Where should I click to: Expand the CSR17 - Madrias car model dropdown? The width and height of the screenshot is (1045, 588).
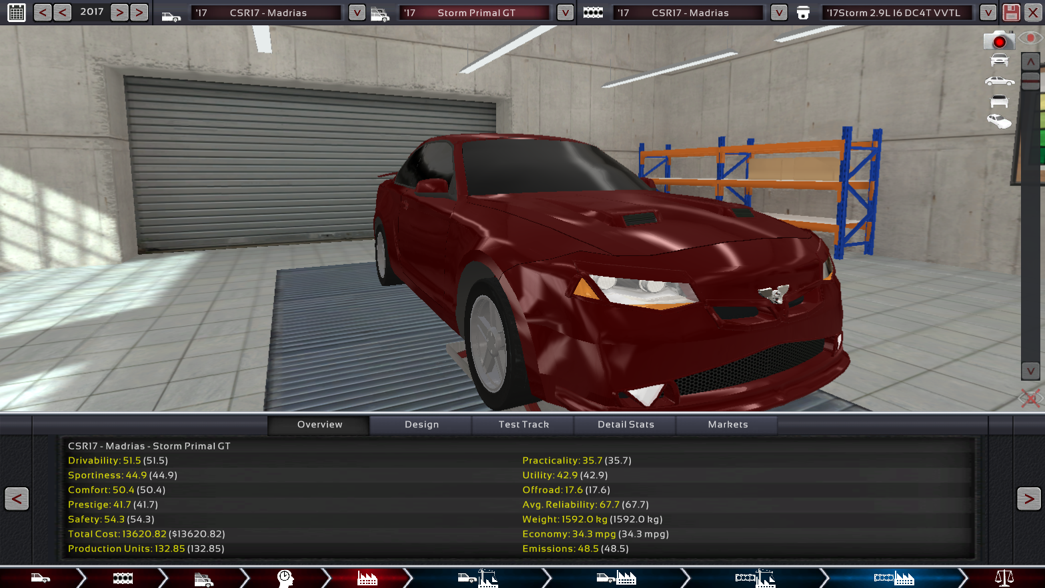(357, 13)
